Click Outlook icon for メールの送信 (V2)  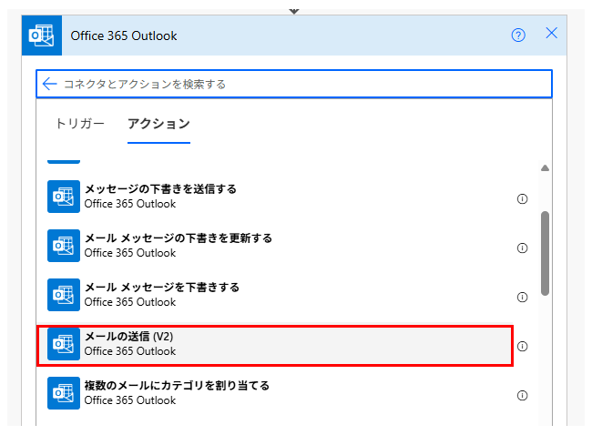tap(64, 344)
